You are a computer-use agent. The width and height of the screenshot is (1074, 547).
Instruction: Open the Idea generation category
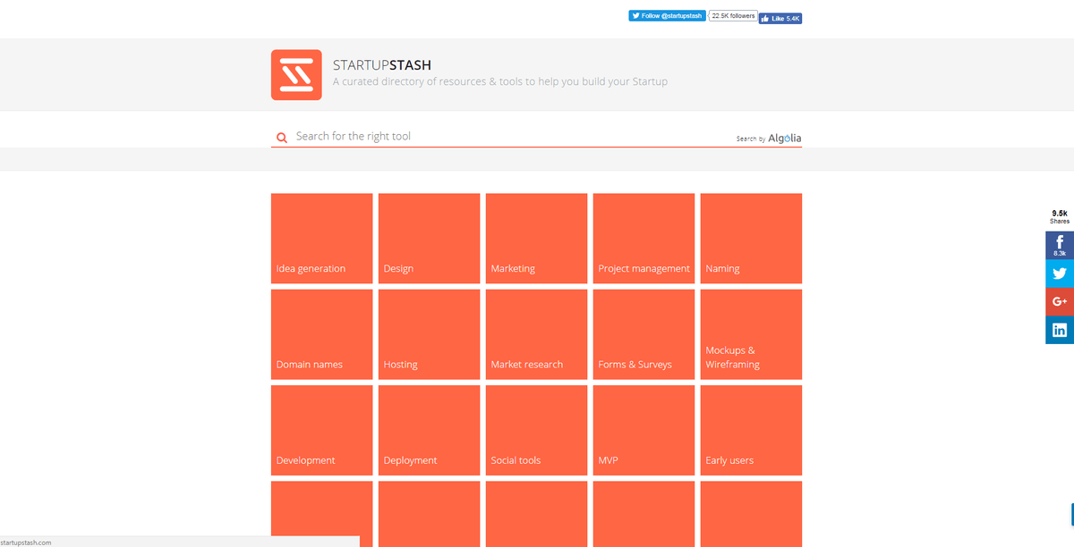point(322,239)
